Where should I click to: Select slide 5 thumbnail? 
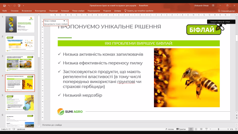click(x=20, y=103)
